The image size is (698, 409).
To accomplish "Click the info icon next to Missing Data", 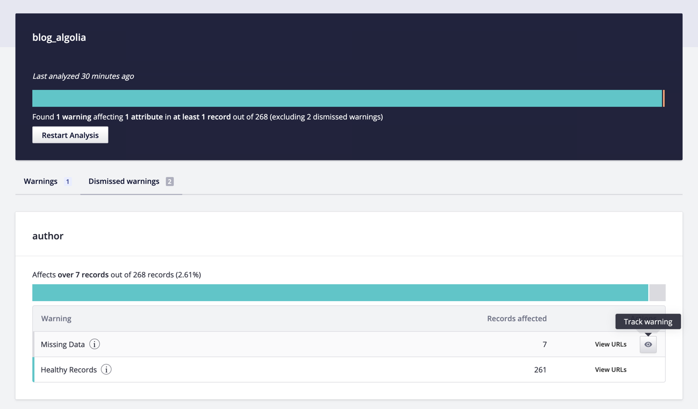I will pyautogui.click(x=95, y=344).
